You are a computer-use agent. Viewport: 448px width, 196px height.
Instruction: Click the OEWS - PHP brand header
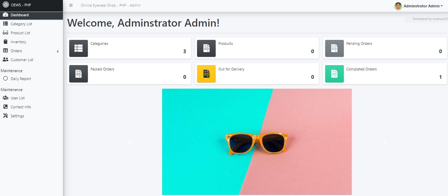(21, 5)
